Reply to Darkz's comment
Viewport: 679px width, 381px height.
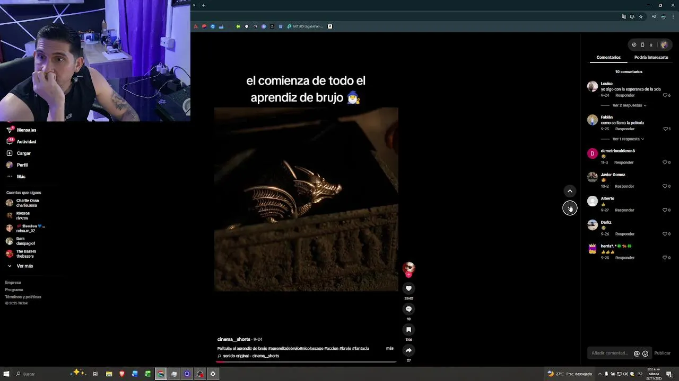[x=624, y=234]
